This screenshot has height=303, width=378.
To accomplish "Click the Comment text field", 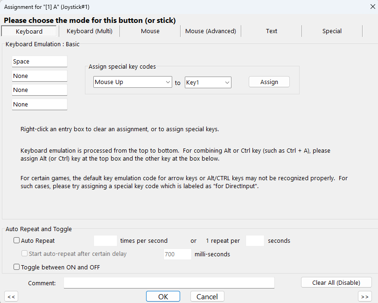I will coord(169,283).
